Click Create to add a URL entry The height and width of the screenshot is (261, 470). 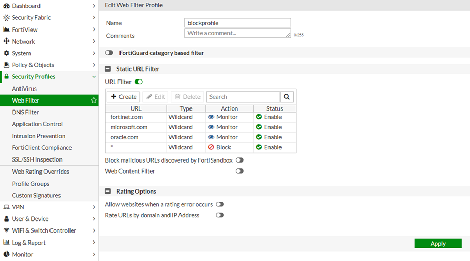pyautogui.click(x=124, y=97)
